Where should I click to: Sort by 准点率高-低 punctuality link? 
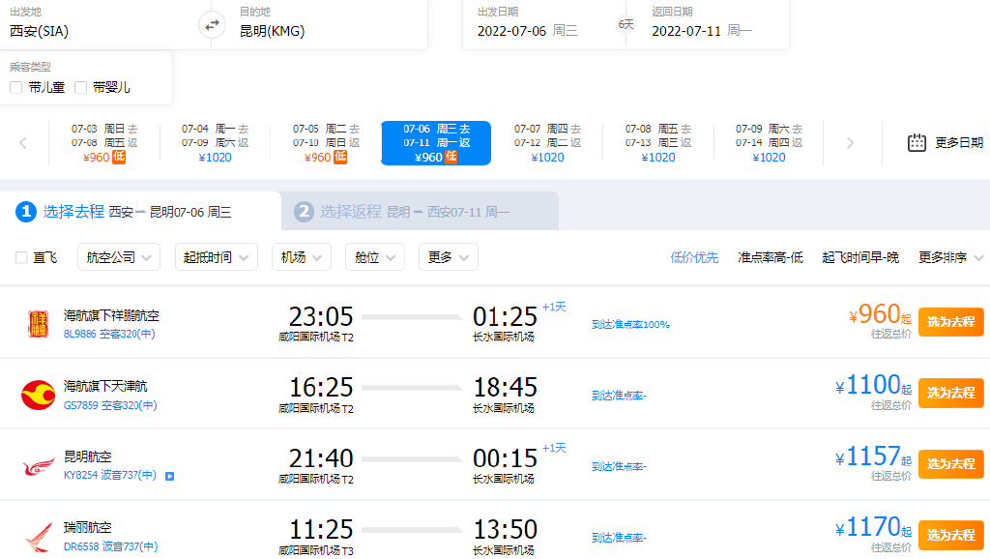(x=770, y=257)
